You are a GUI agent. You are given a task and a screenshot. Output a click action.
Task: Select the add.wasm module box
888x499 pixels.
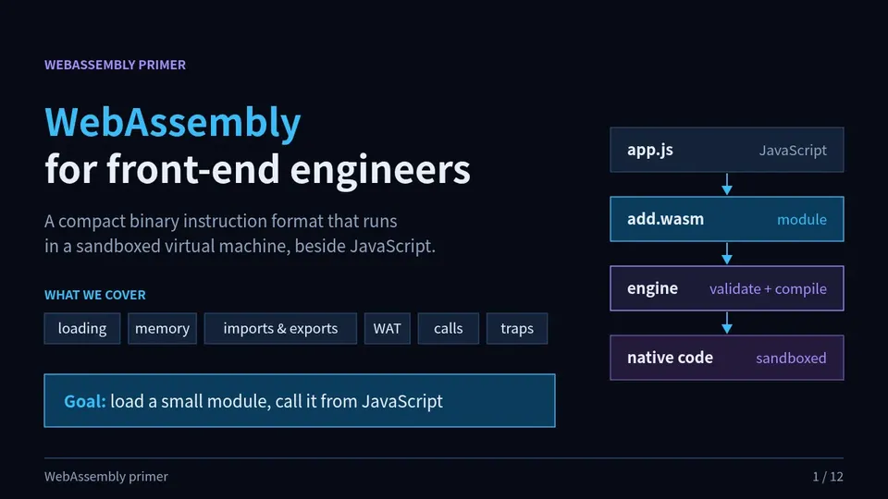pos(727,219)
